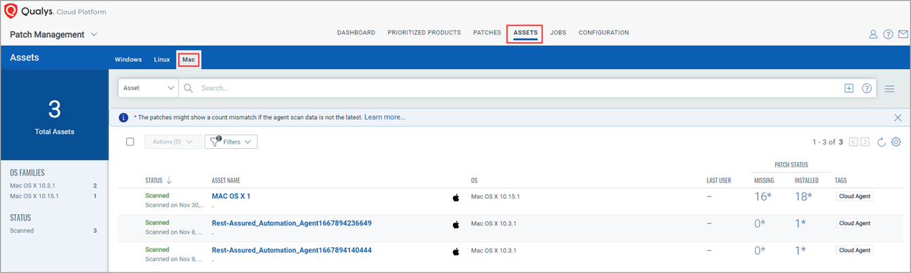Viewport: 911px width, 273px height.
Task: Open the mail notifications icon
Action: pyautogui.click(x=903, y=35)
